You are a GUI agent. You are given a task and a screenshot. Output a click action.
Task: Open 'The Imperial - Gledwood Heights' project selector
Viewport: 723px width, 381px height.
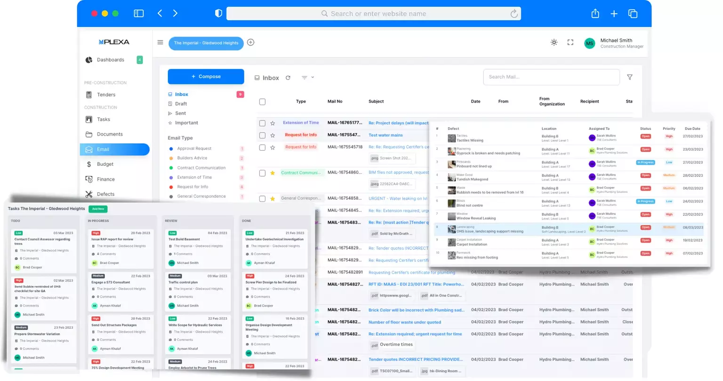point(206,43)
